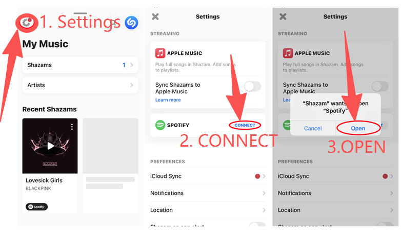Viewport: 401px width, 239px height.
Task: Tap the Spotify badge under BLACKPINK
Action: click(36, 207)
